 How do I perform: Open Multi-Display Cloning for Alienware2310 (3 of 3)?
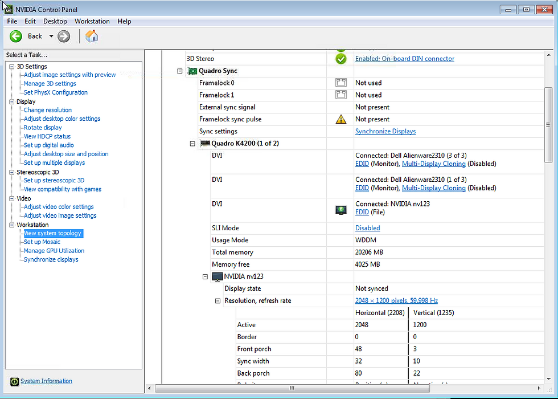coord(434,164)
